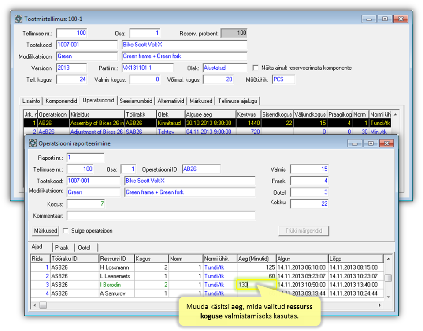The height and width of the screenshot is (331, 423).
Task: Select the A Samurov resource row
Action: tap(207, 293)
